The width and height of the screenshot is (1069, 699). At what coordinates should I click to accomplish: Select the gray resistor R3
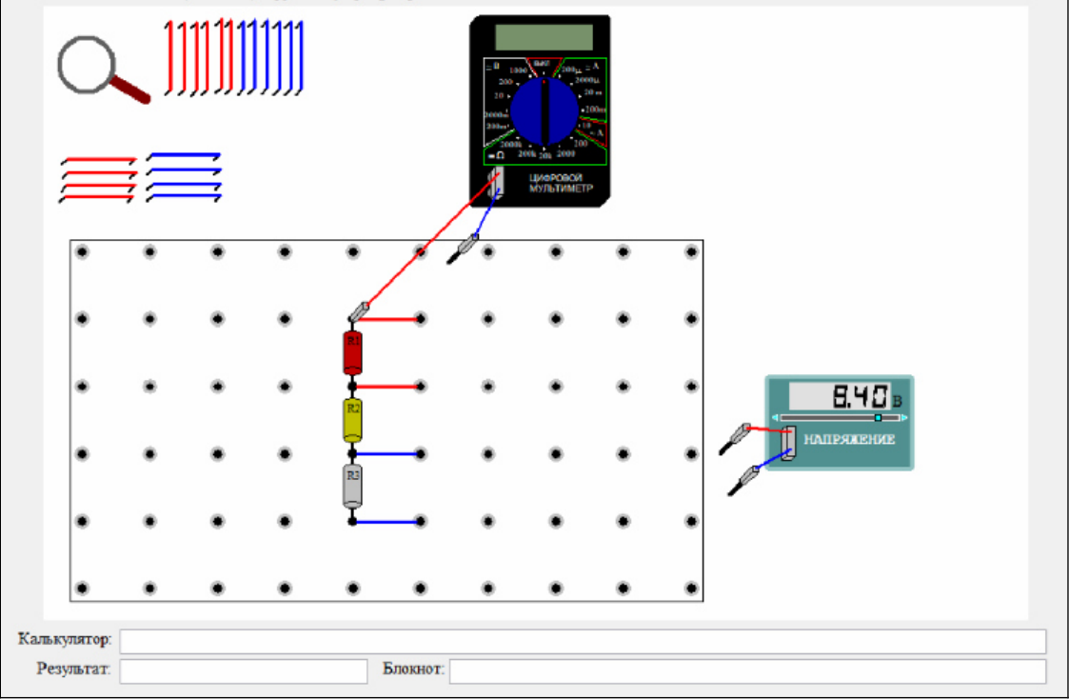(x=352, y=487)
